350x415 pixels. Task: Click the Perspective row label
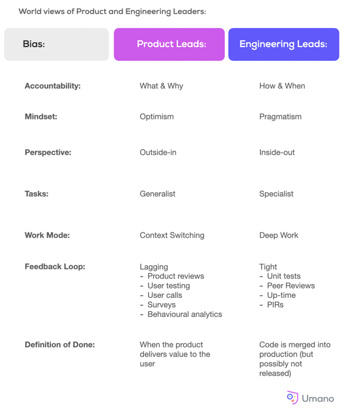coord(48,153)
